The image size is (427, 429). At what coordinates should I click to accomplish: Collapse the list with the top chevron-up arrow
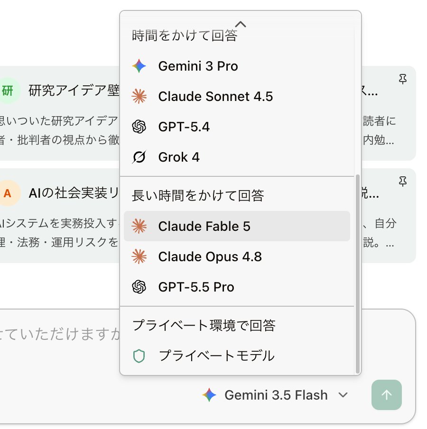tap(241, 24)
